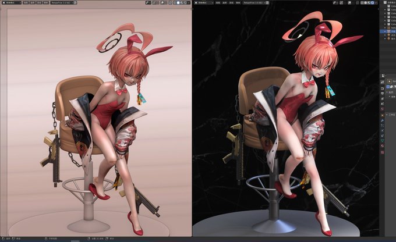The image size is (396, 242).
Task: Open Material properties tab
Action: tap(383, 145)
